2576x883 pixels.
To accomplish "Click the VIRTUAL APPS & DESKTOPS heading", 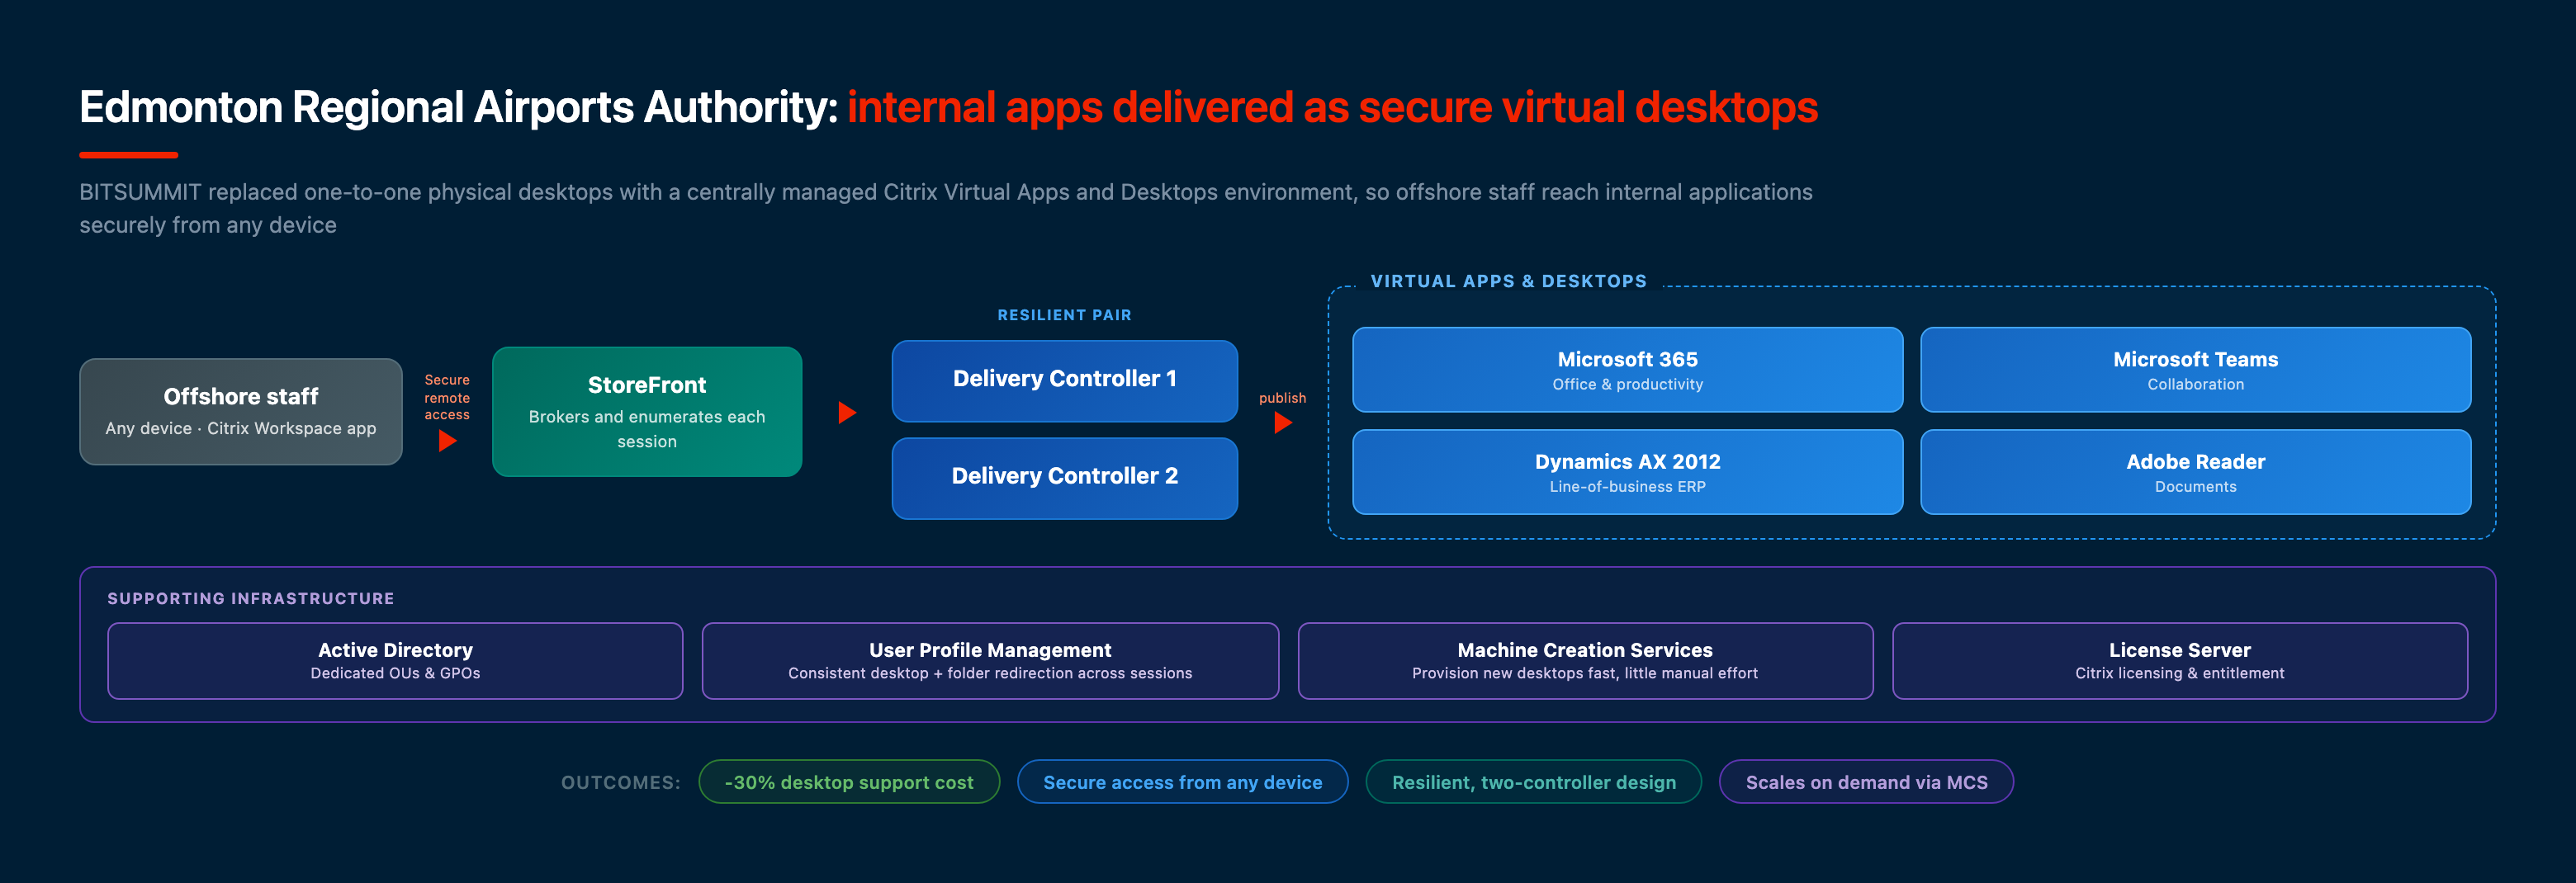I will 1508,281.
